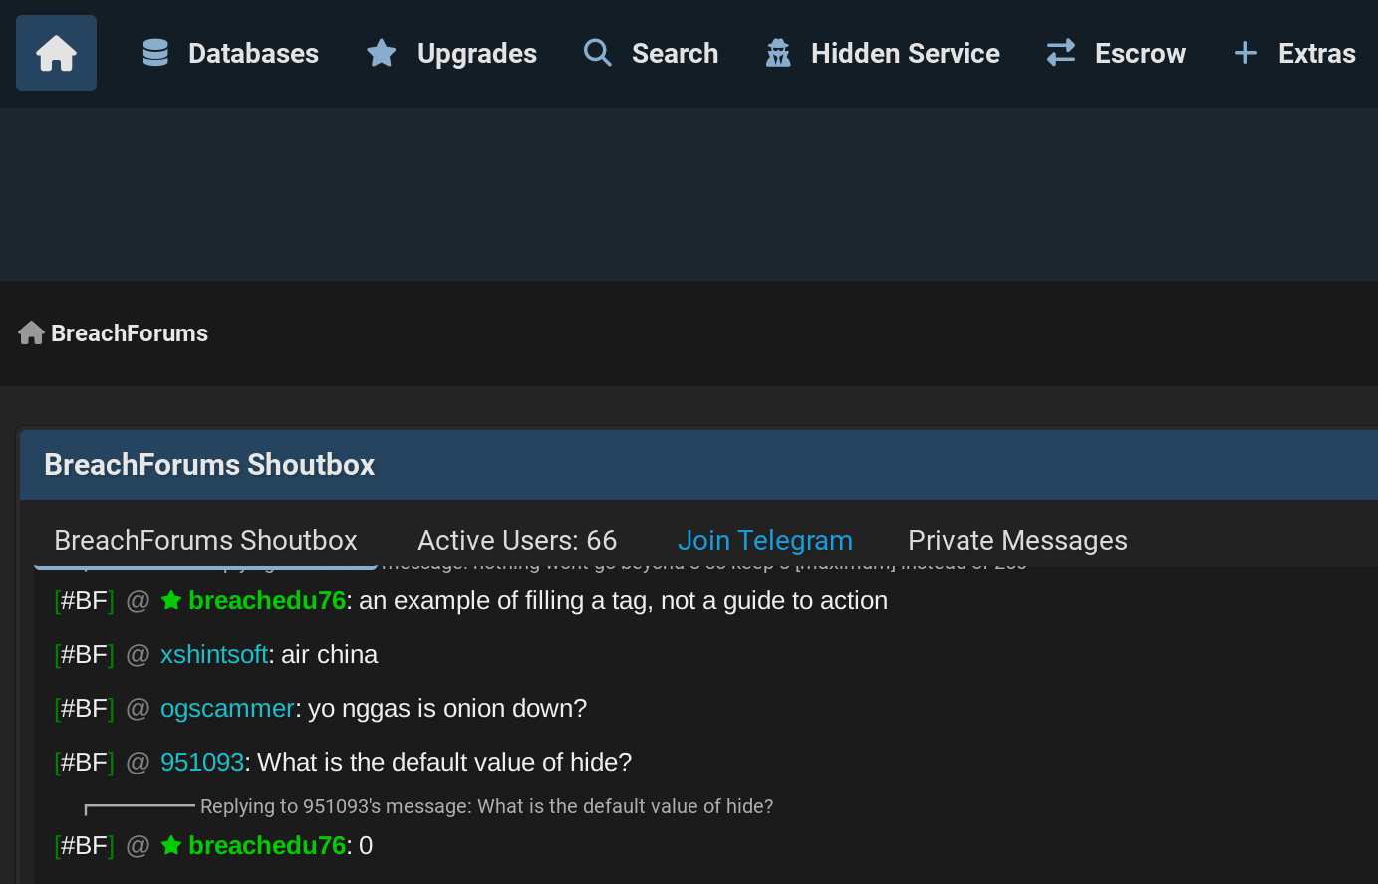Click the Databases stack icon

[x=155, y=53]
